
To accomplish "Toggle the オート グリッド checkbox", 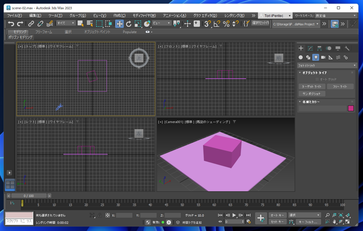I will pos(317,79).
